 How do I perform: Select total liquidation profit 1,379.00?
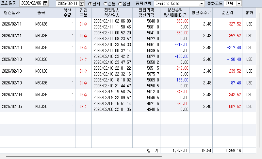click(x=180, y=150)
